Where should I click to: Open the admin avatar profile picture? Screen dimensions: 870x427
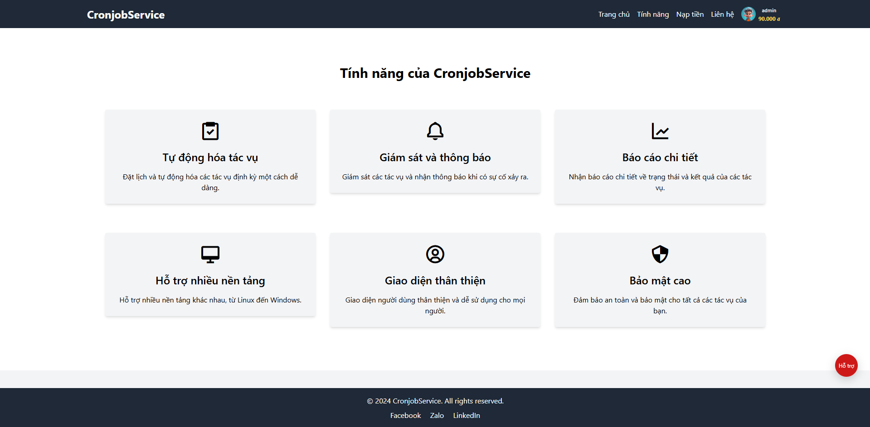click(748, 14)
